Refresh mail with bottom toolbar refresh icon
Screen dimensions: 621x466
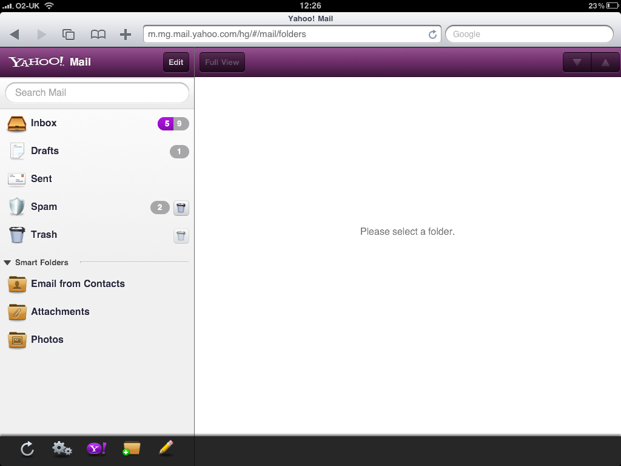pos(27,448)
